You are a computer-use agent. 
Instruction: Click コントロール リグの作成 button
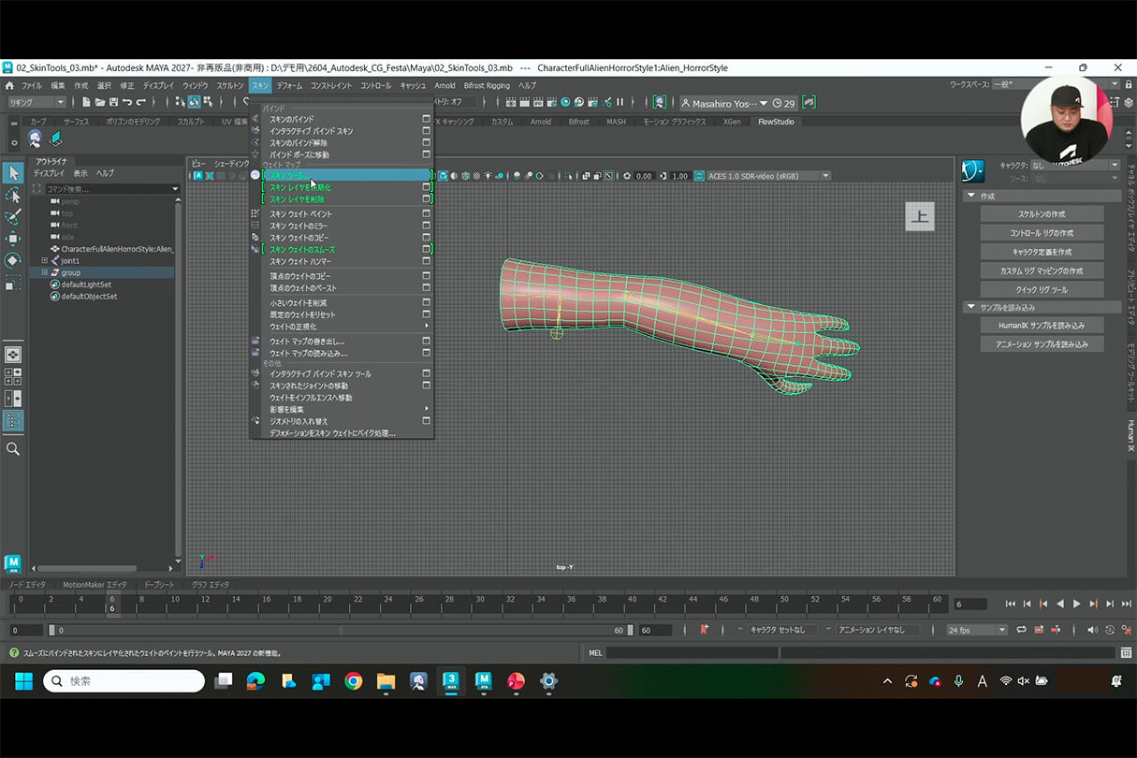1042,233
